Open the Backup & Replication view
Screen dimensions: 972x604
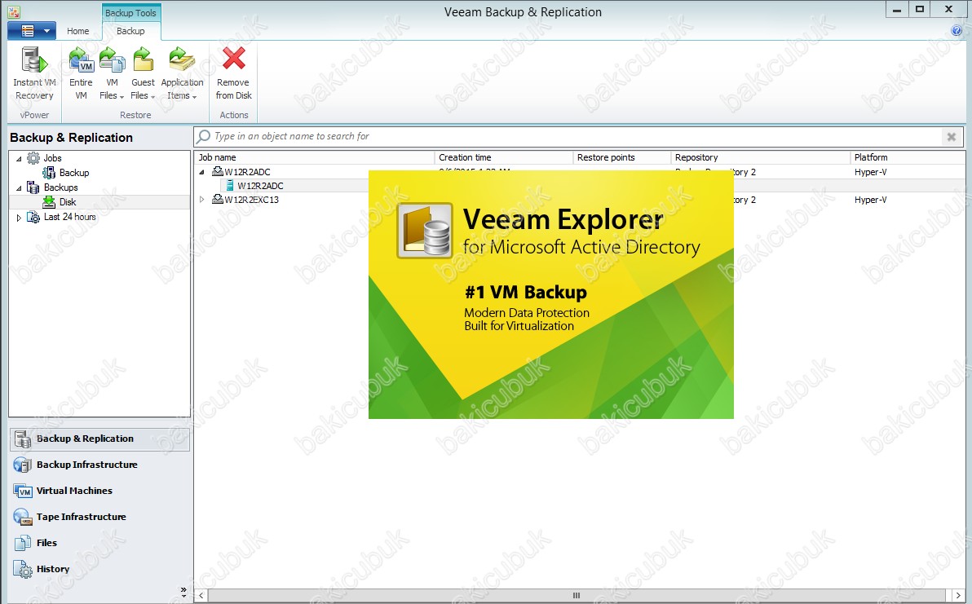coord(99,439)
